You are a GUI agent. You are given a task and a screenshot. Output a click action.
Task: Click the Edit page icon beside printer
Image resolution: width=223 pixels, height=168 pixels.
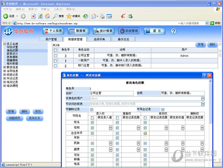coord(109,16)
